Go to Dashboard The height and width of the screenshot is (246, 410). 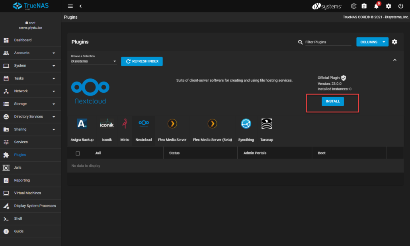click(30, 40)
